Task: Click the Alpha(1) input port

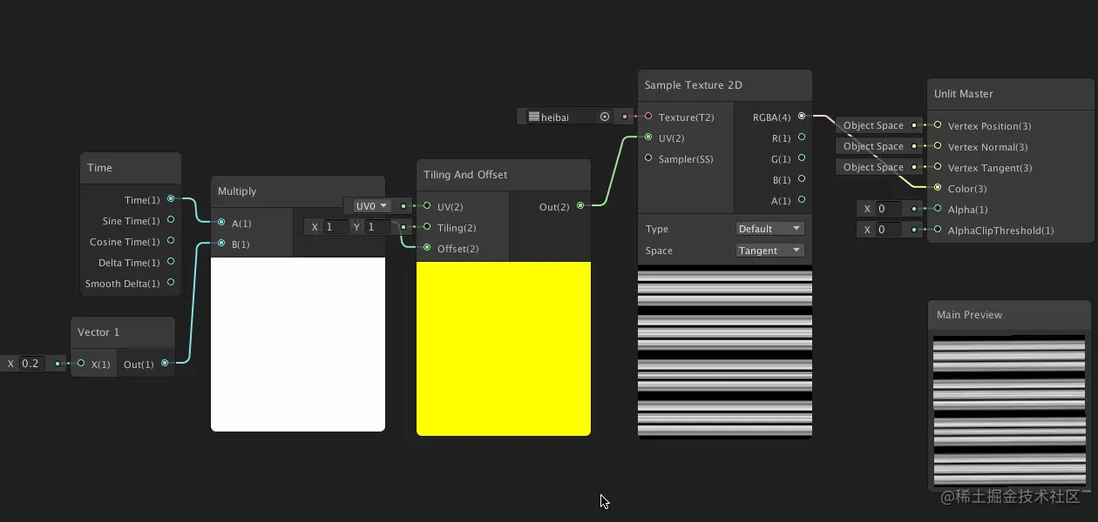Action: tap(938, 209)
